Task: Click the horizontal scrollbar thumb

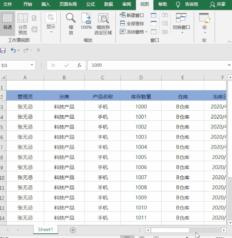Action: [170, 230]
